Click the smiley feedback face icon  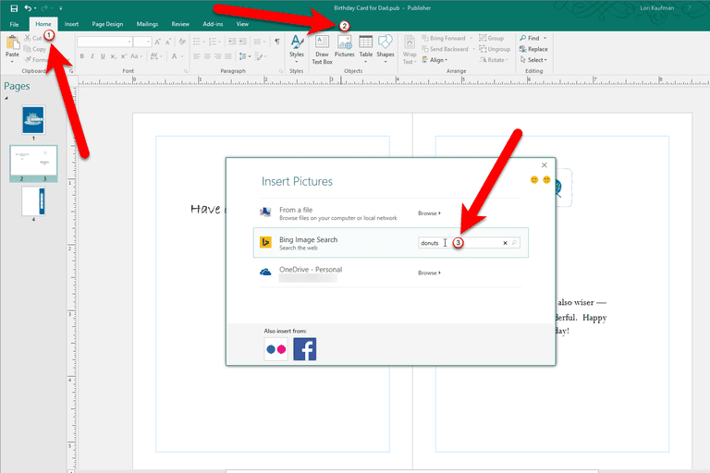[x=534, y=180]
